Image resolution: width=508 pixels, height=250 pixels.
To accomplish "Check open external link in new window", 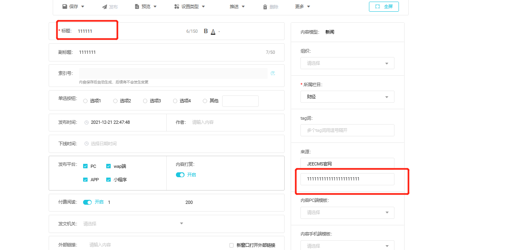I will tap(231, 245).
